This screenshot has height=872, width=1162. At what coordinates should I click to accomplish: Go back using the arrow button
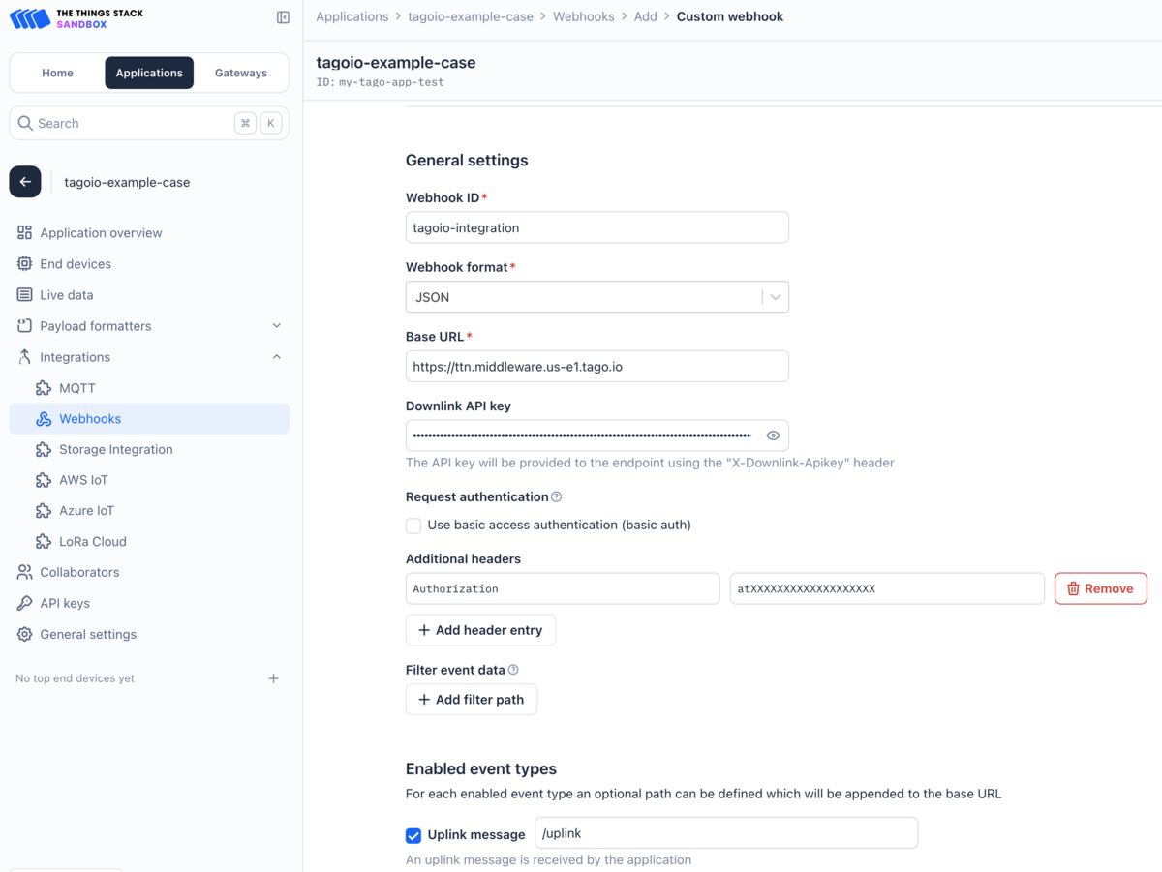[25, 182]
